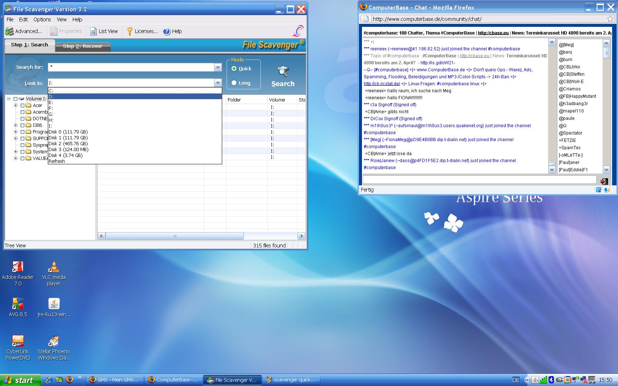
Task: Expand the Acer folder node
Action: click(x=16, y=106)
